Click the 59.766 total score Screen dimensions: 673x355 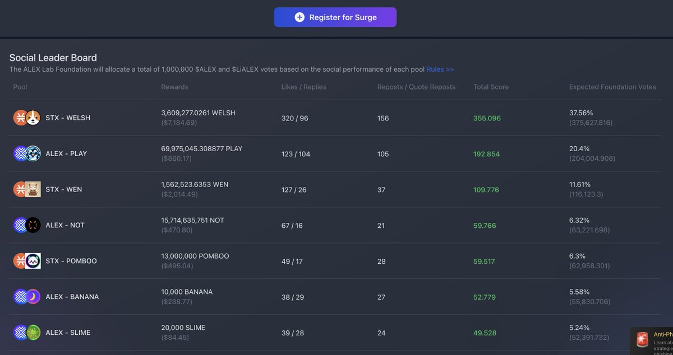click(x=485, y=226)
